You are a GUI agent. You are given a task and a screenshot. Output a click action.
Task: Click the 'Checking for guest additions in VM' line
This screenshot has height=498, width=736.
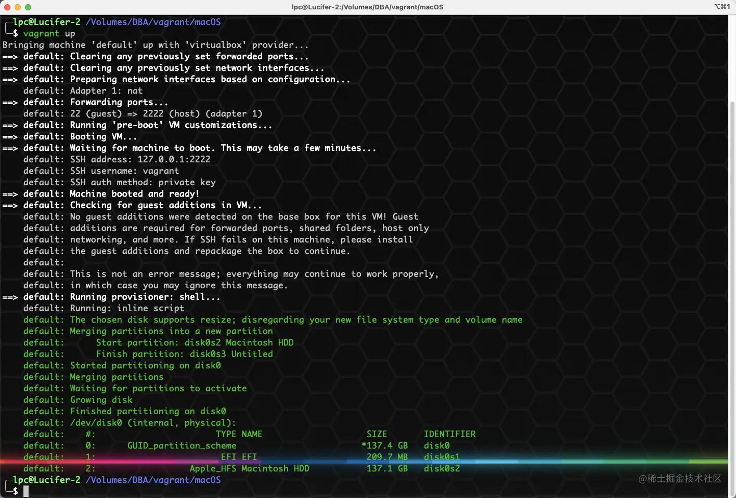pos(132,206)
